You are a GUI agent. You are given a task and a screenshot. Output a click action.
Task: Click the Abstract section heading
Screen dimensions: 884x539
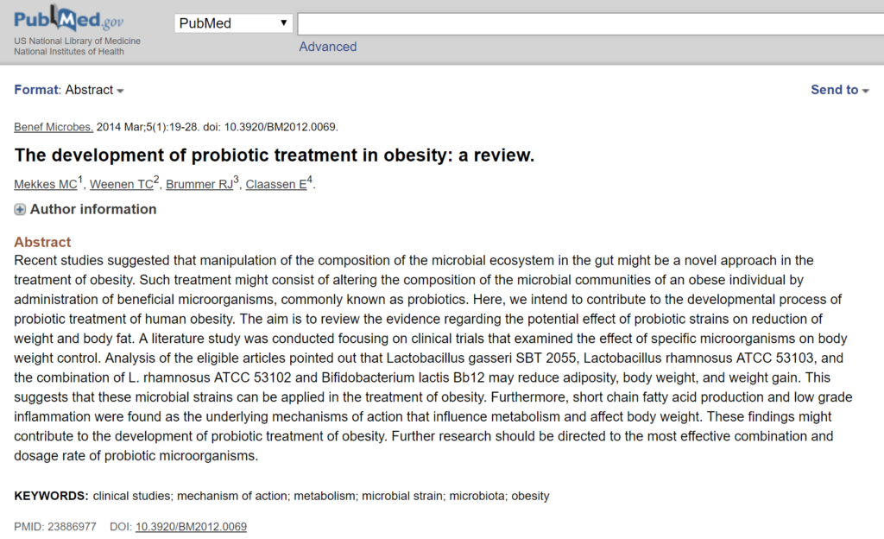tap(42, 242)
